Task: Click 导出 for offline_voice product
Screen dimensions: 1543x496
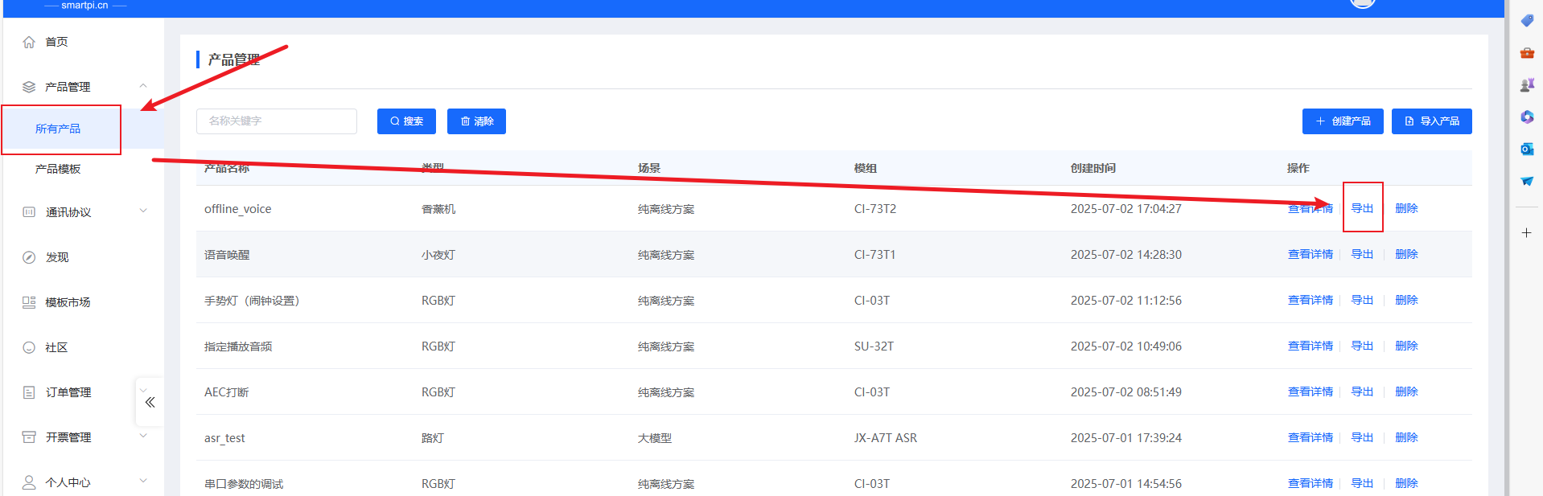Action: 1362,208
